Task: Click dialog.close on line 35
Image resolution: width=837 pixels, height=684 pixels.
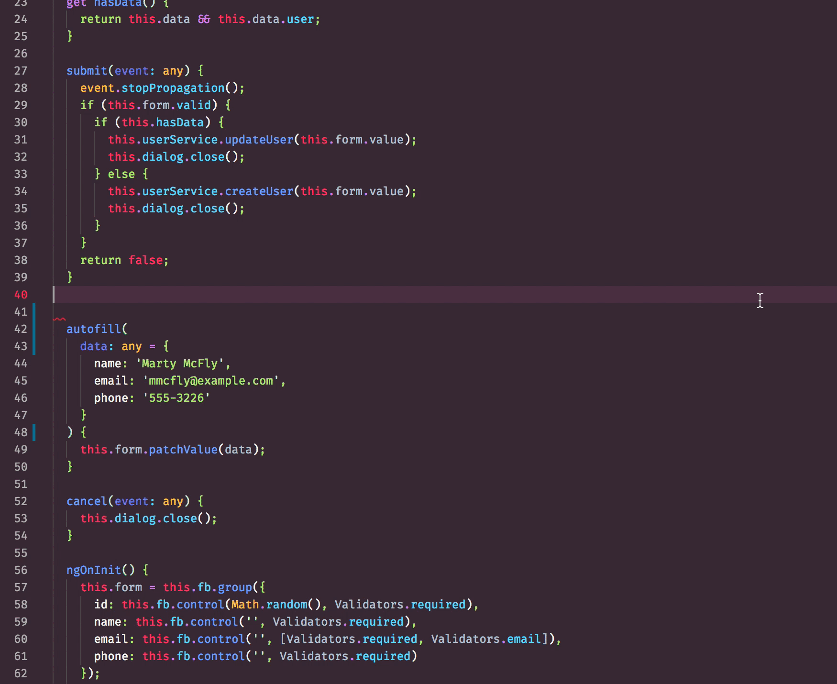Action: coord(183,209)
